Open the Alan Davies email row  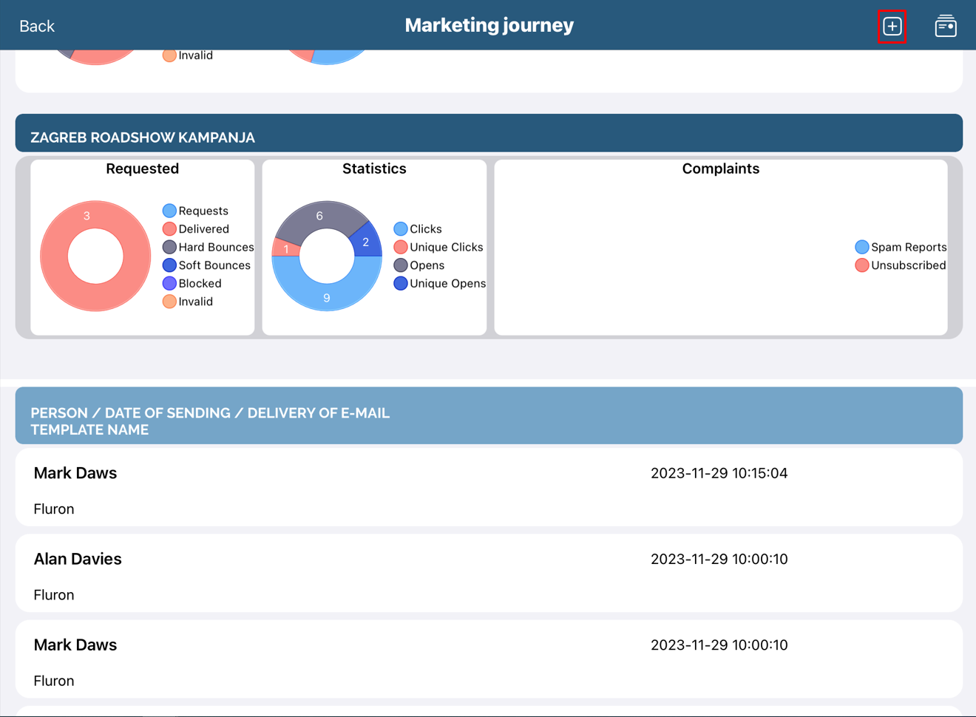488,574
